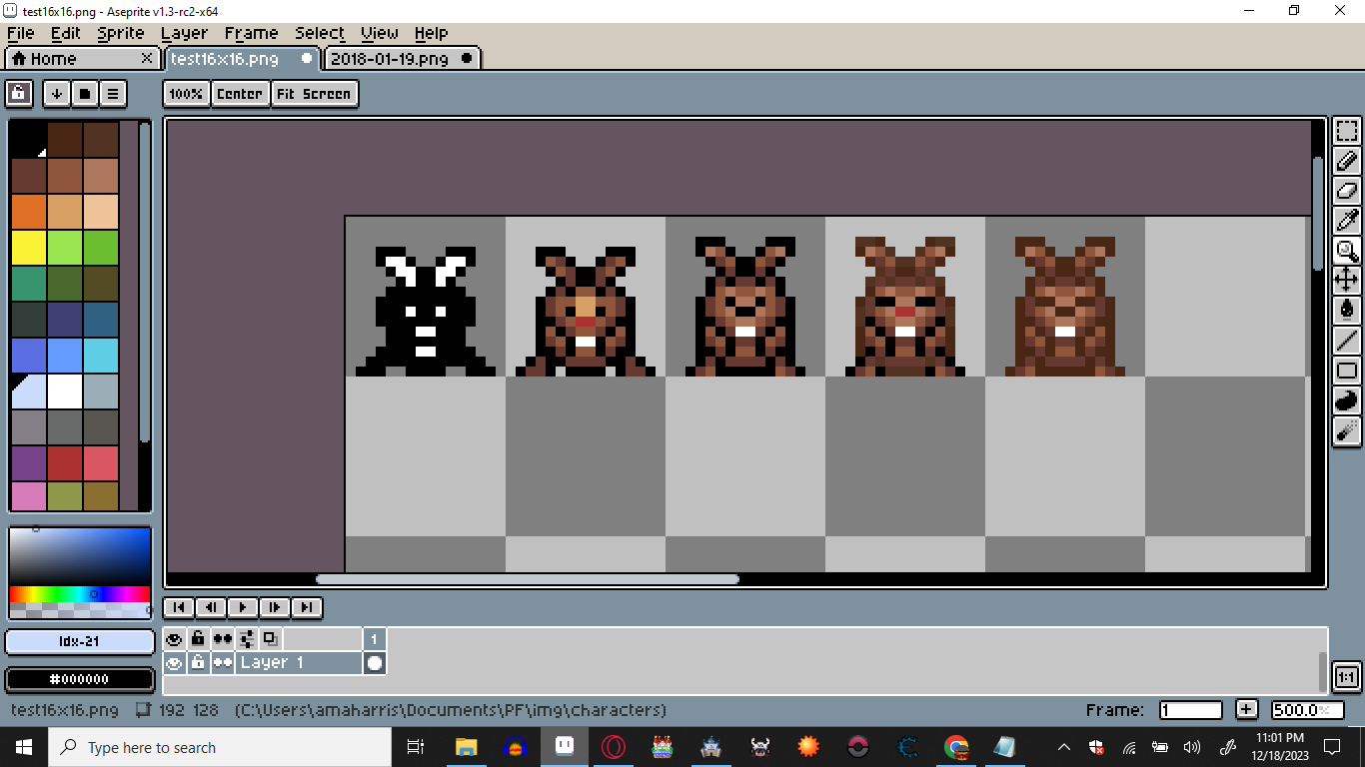The width and height of the screenshot is (1365, 767).
Task: Open the Help menu
Action: pyautogui.click(x=431, y=33)
